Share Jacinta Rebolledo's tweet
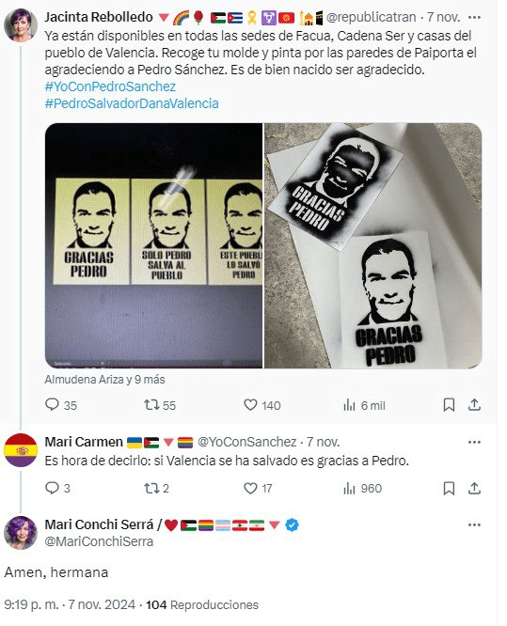The width and height of the screenshot is (507, 626). (x=474, y=405)
